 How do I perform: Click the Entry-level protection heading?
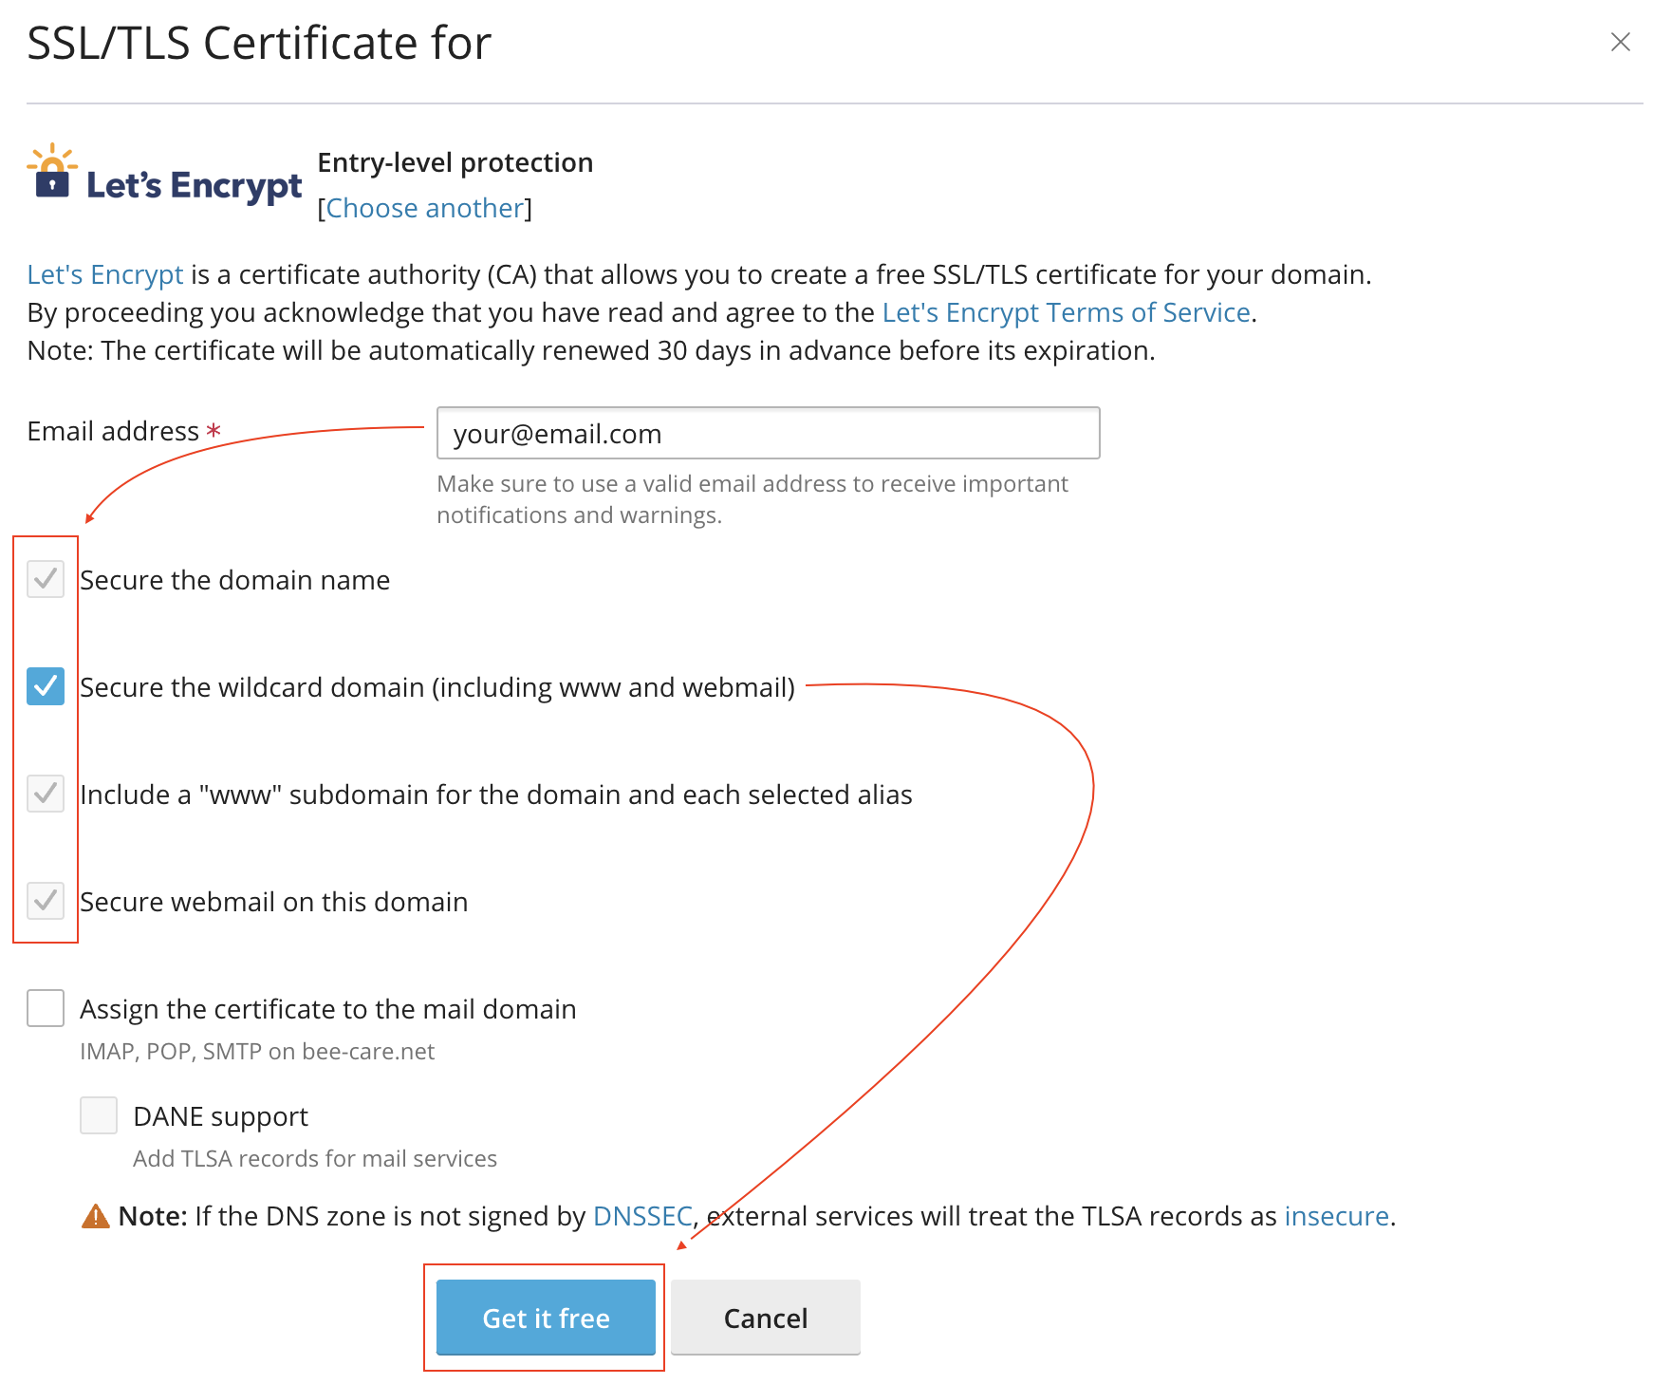455,162
